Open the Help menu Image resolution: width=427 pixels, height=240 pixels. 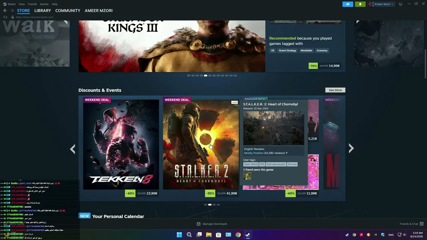tap(54, 4)
